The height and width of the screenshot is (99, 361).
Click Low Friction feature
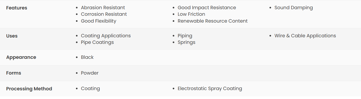coord(191,14)
